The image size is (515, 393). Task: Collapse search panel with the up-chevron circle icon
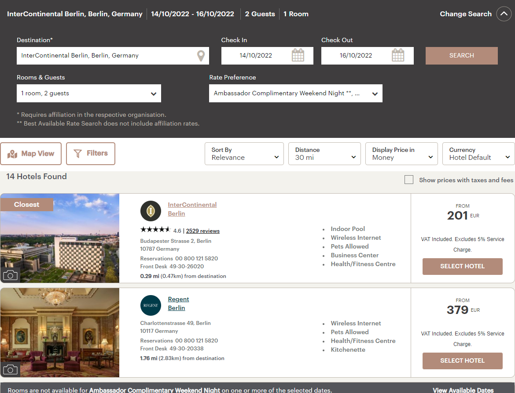(x=504, y=14)
